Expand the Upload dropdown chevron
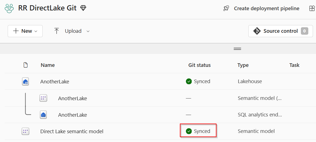The height and width of the screenshot is (142, 316). (88, 31)
